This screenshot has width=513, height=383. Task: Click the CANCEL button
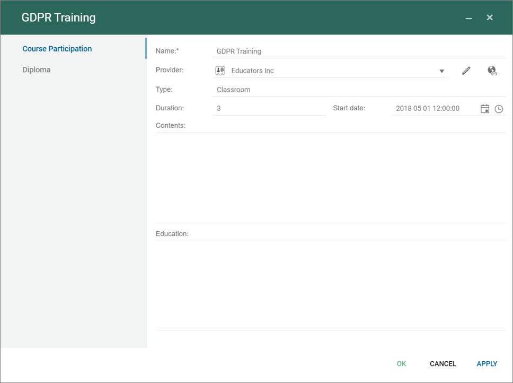(x=443, y=363)
